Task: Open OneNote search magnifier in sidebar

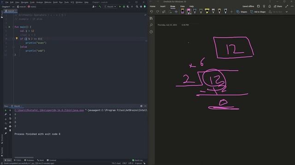Action: point(151,25)
